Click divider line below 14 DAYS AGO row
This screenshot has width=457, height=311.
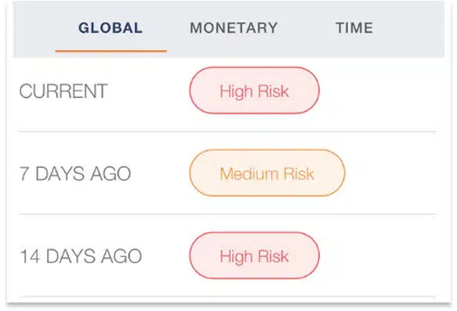tap(227, 296)
